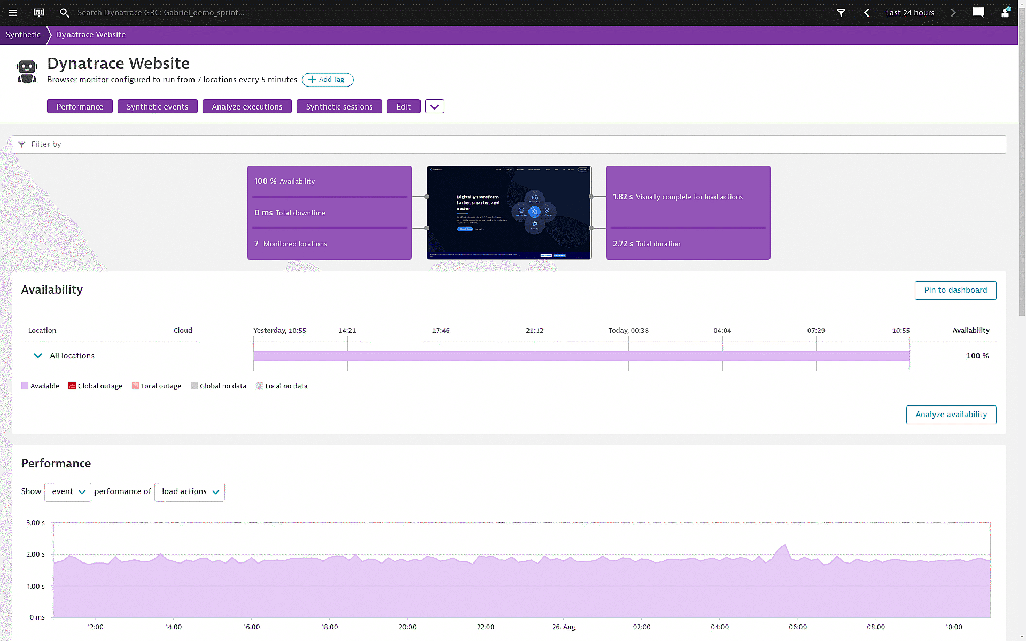Screen dimensions: 1026x641
Task: Click the chevron dropdown next to Edit button
Action: 434,106
